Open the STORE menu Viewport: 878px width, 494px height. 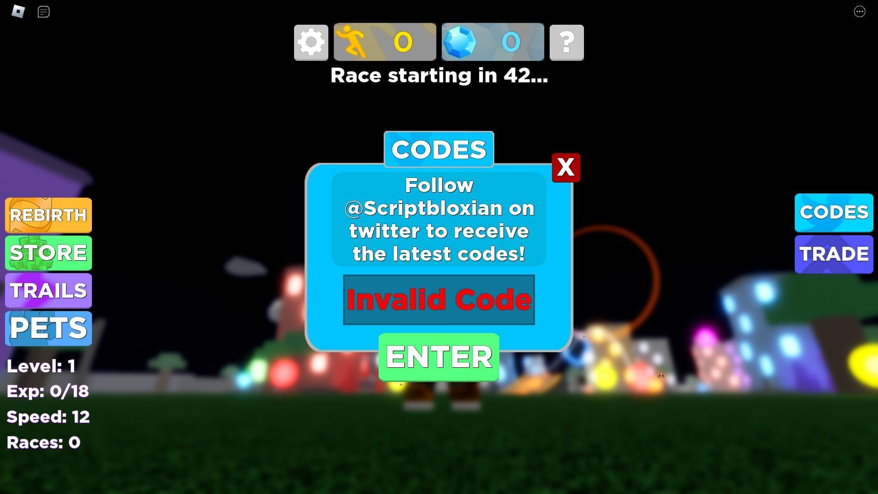(x=48, y=253)
